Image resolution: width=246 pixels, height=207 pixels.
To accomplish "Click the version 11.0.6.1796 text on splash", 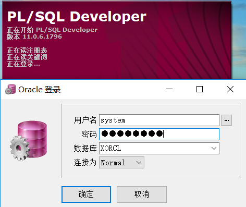I will tap(34, 36).
